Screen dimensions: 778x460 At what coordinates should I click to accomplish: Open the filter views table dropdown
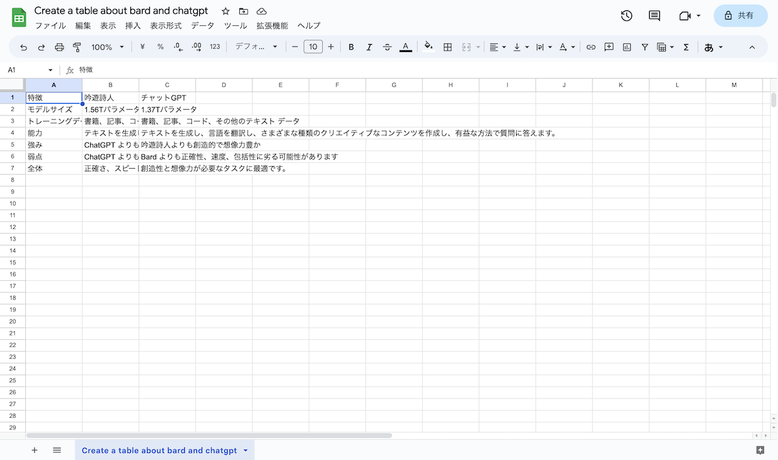coord(665,47)
